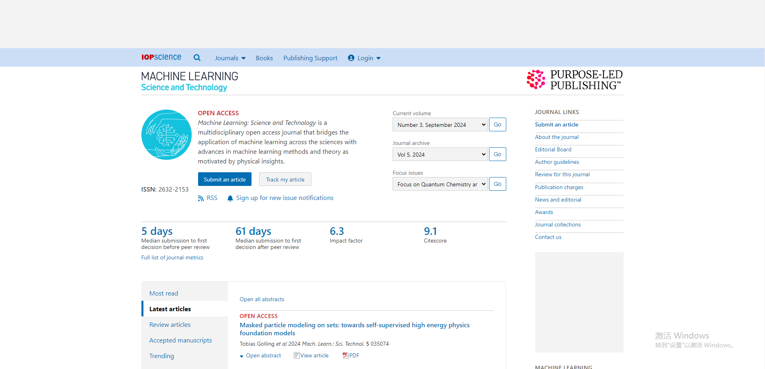Click Go next to Focus issues
The height and width of the screenshot is (369, 765).
coord(497,184)
